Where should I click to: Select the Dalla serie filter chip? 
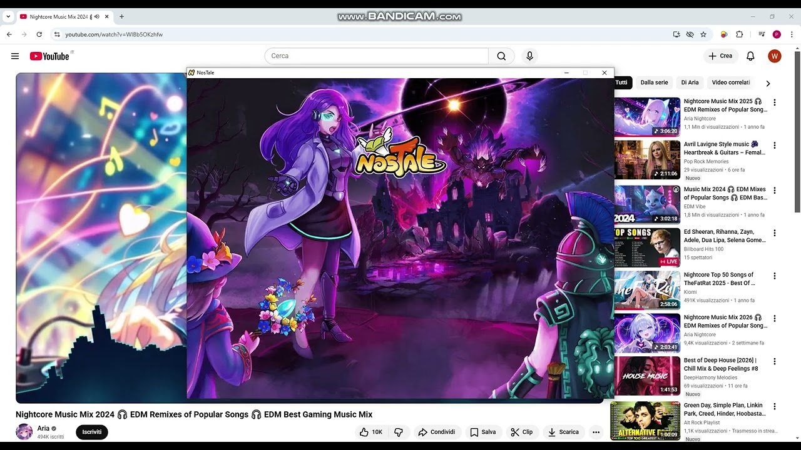pos(654,82)
